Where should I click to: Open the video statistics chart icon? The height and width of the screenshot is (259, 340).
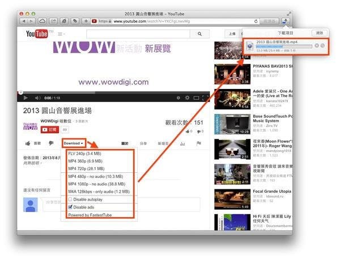(x=182, y=143)
